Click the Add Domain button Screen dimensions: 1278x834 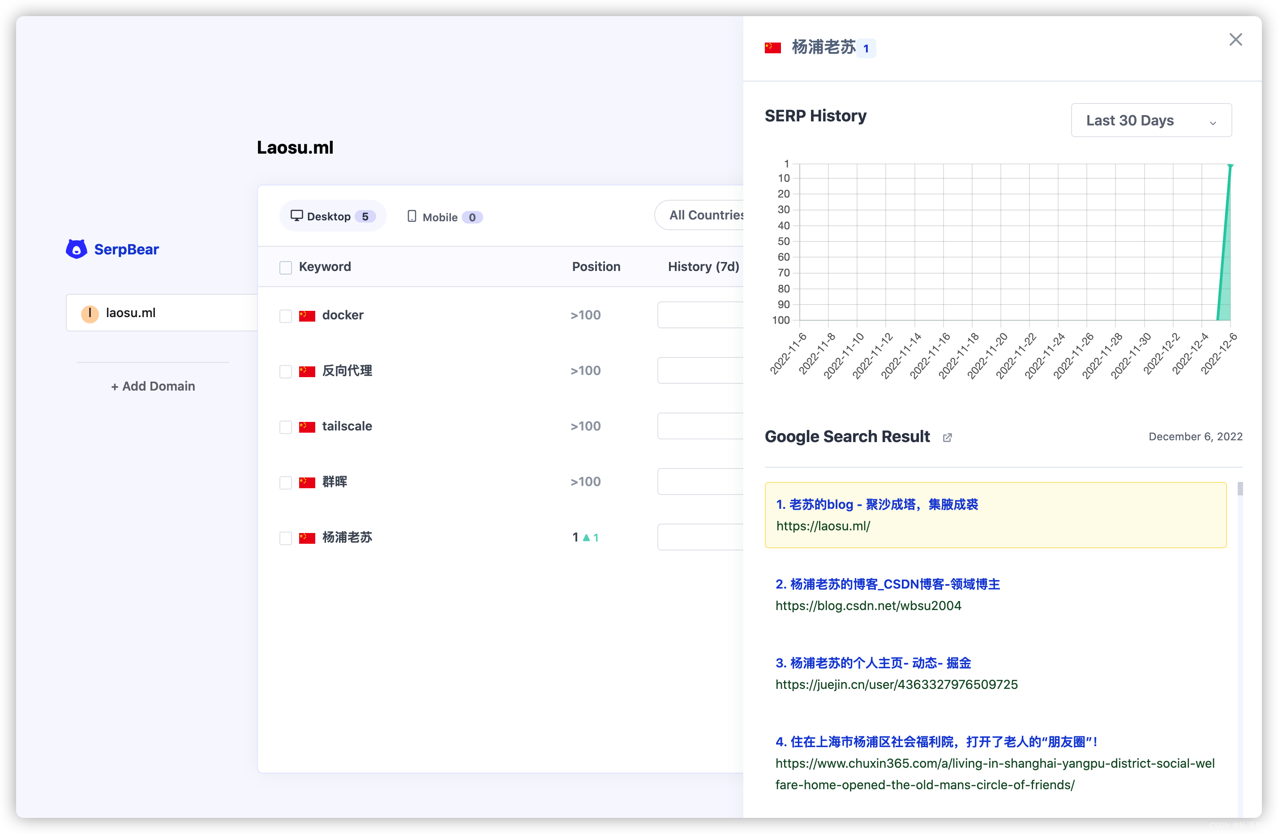(153, 386)
